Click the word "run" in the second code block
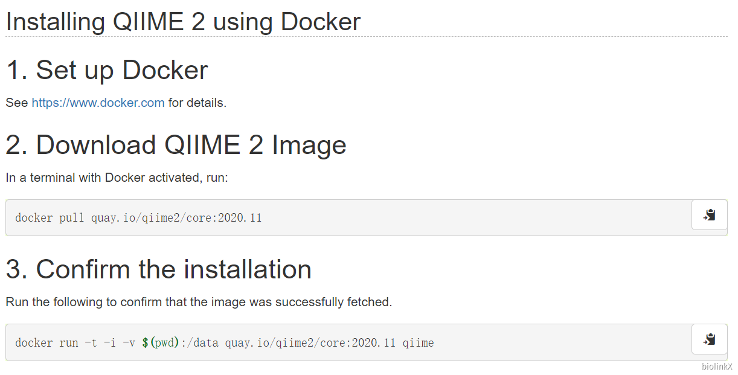Viewport: 738px width, 375px height. point(69,343)
